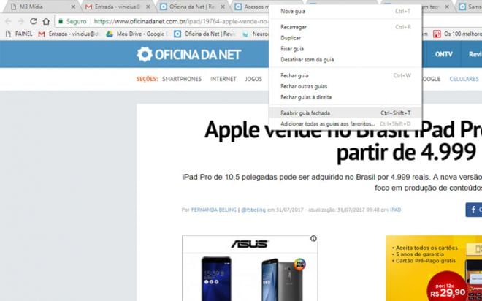Open the PAINEL bookmark
The width and height of the screenshot is (482, 301).
(x=19, y=34)
